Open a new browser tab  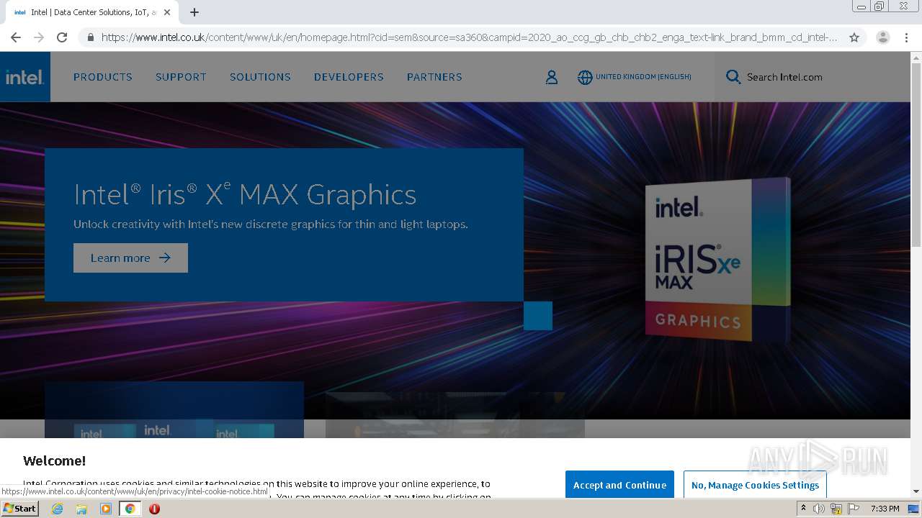[x=194, y=12]
